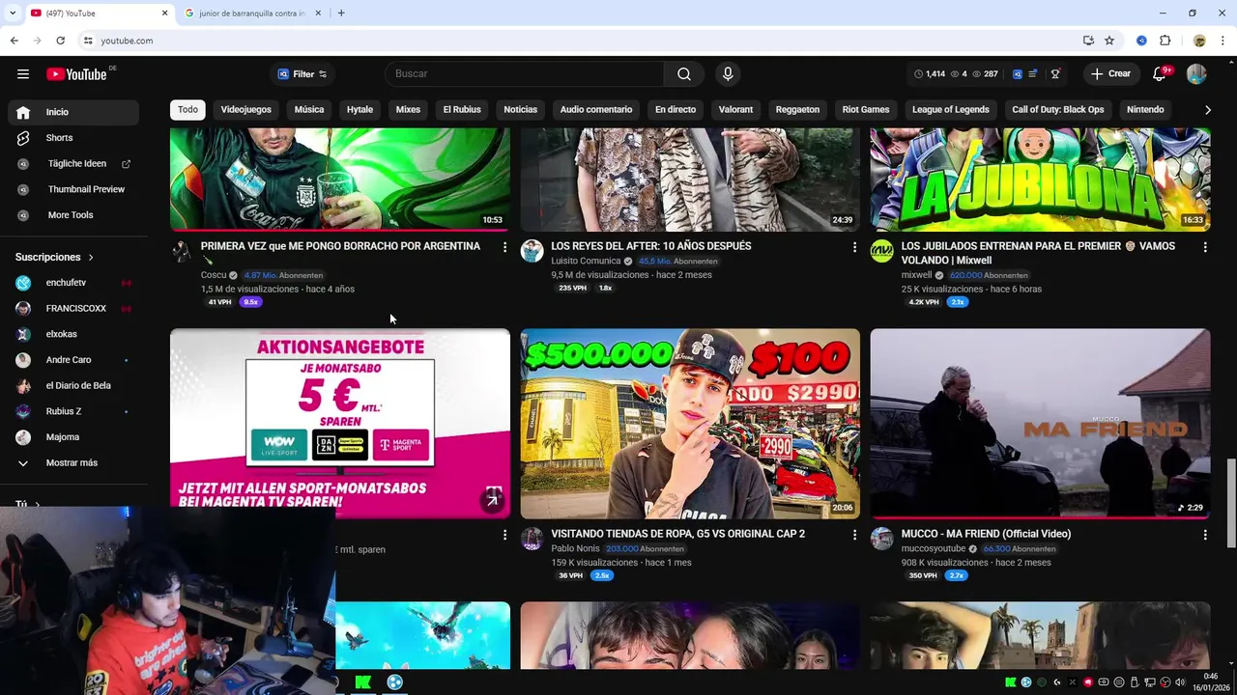Open the MA FRIEND video thumbnail
1237x695 pixels.
coord(1040,424)
